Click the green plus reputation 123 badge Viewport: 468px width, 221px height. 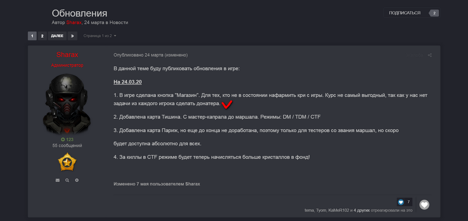tap(67, 139)
